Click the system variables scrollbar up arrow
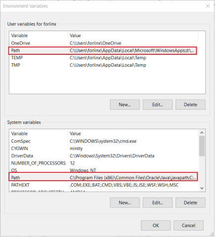The height and width of the screenshot is (237, 215). coord(202,132)
